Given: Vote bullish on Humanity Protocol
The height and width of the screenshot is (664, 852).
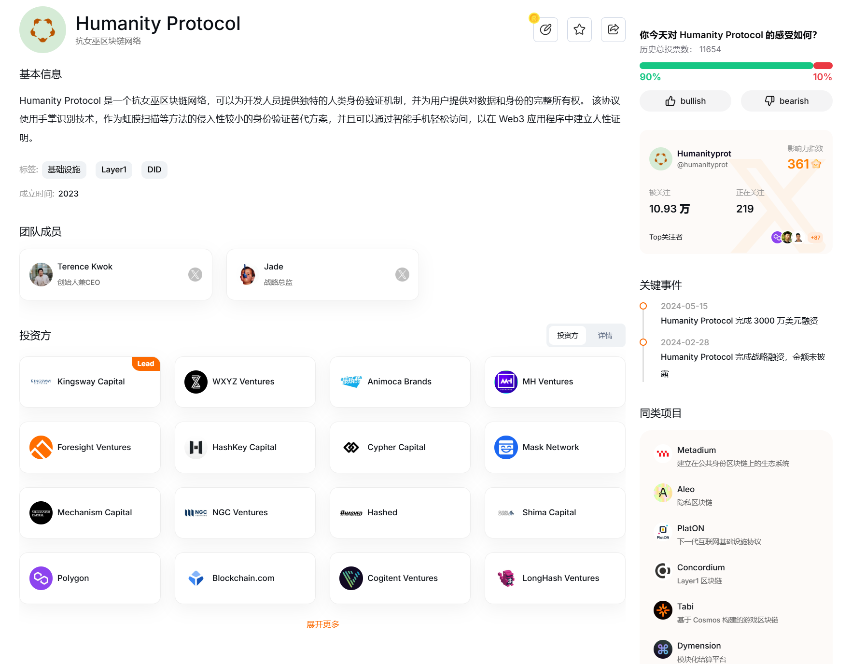Looking at the screenshot, I should click(685, 101).
